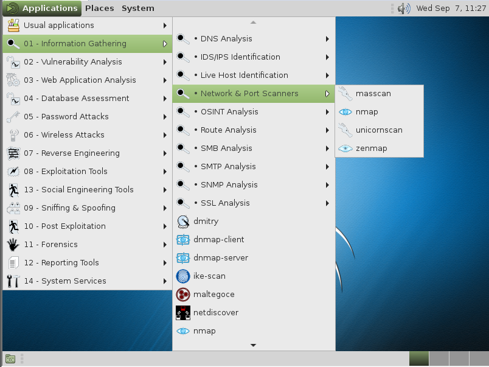Select Network & Port Scanners entry
Screen dimensions: 489x367
(x=254, y=94)
